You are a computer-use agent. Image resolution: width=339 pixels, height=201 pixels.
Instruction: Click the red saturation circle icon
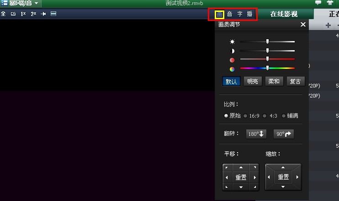[232, 60]
